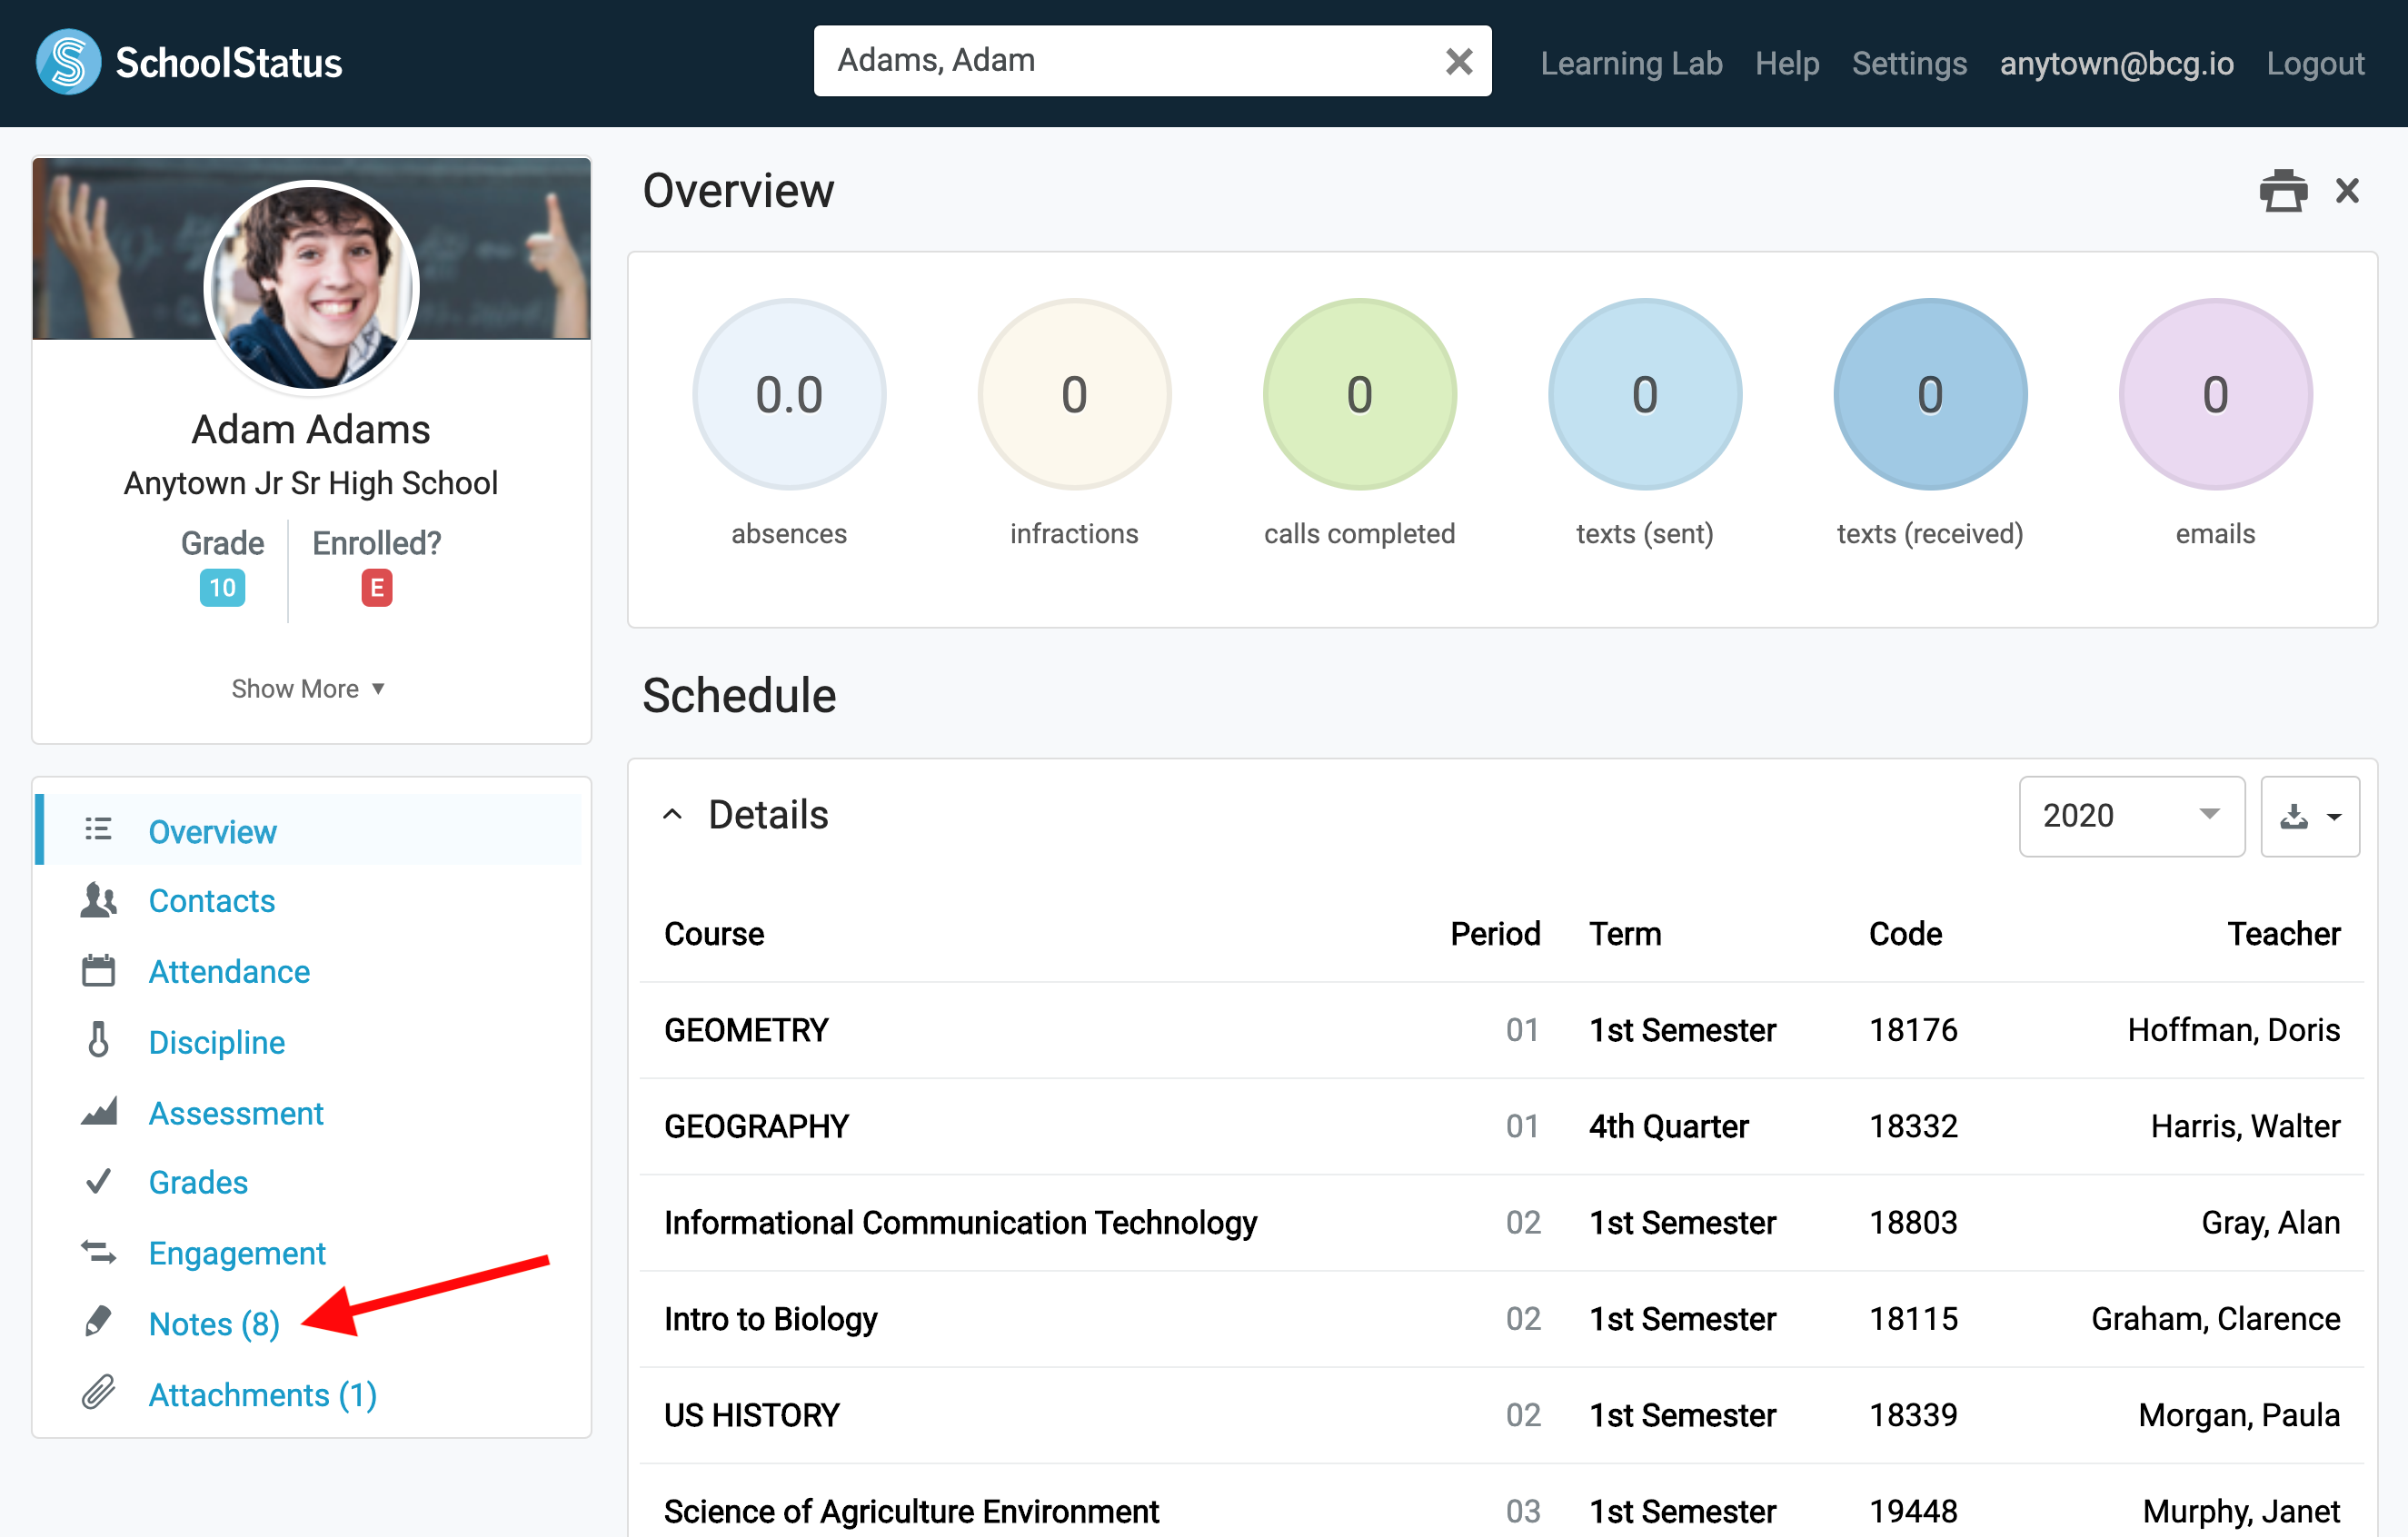Click the Teacher column header
The image size is (2408, 1537).
click(2283, 933)
